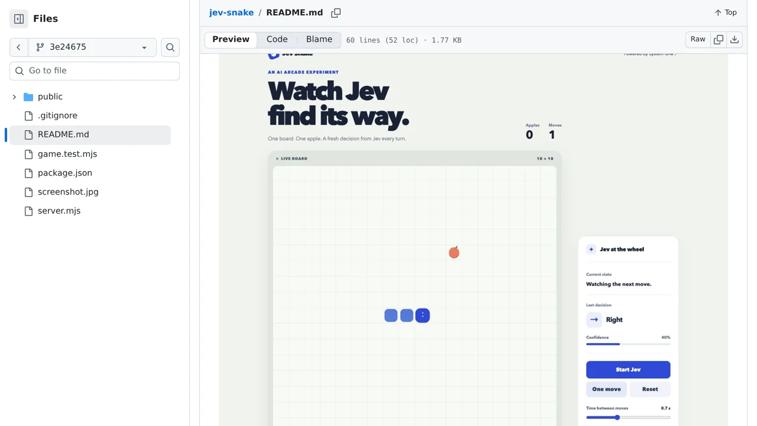The image size is (757, 426).
Task: Focus the Go to file field
Action: 95,70
